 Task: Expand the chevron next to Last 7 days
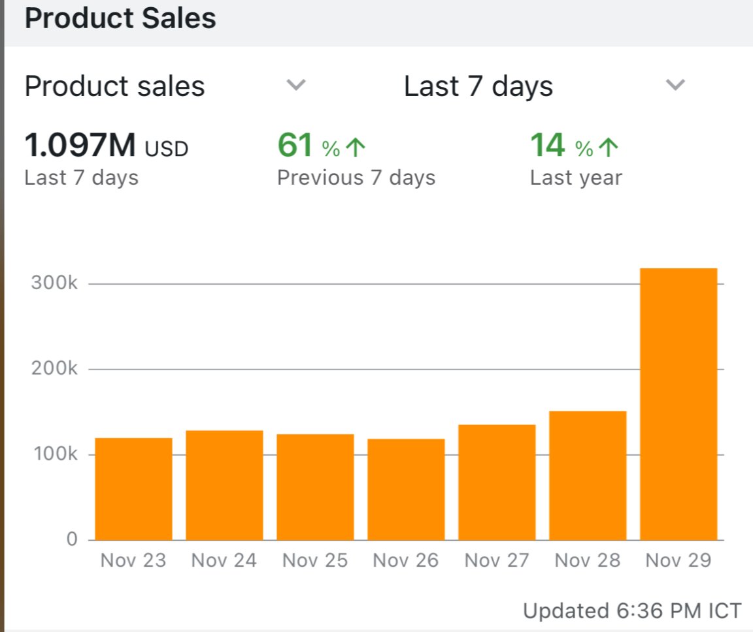tap(675, 85)
